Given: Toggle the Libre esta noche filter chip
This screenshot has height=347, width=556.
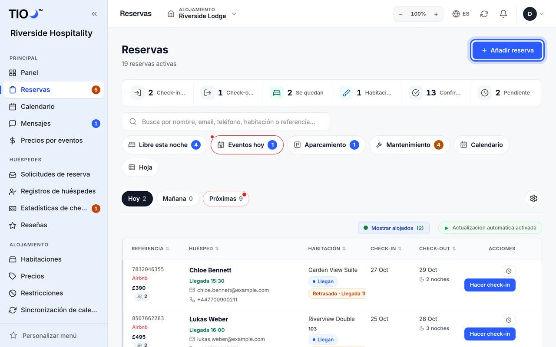Looking at the screenshot, I should 163,145.
